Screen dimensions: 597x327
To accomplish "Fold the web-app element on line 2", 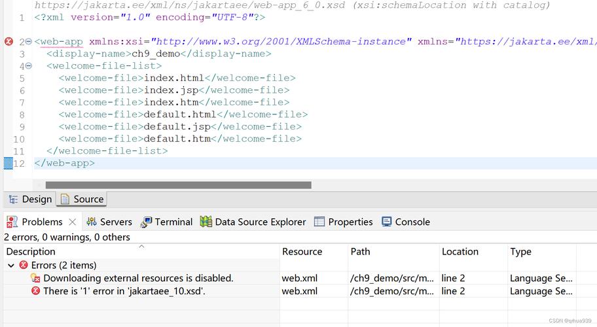I will click(x=28, y=43).
